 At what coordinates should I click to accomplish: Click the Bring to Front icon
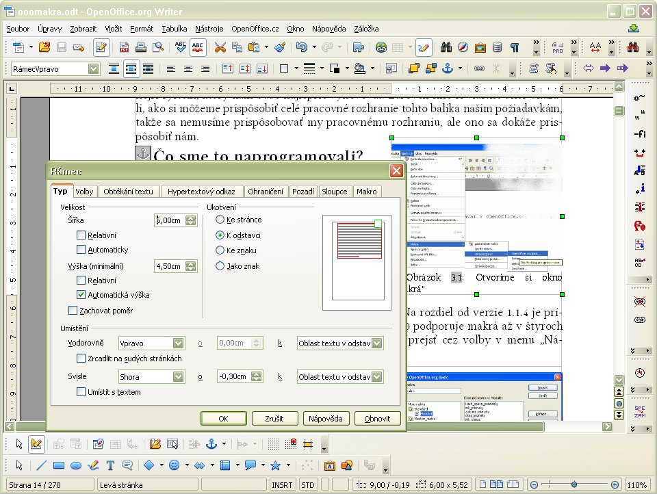413,68
